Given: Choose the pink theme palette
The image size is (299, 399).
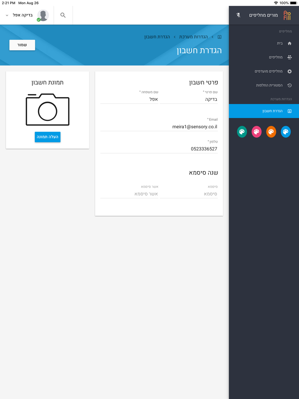Looking at the screenshot, I should pos(257,132).
